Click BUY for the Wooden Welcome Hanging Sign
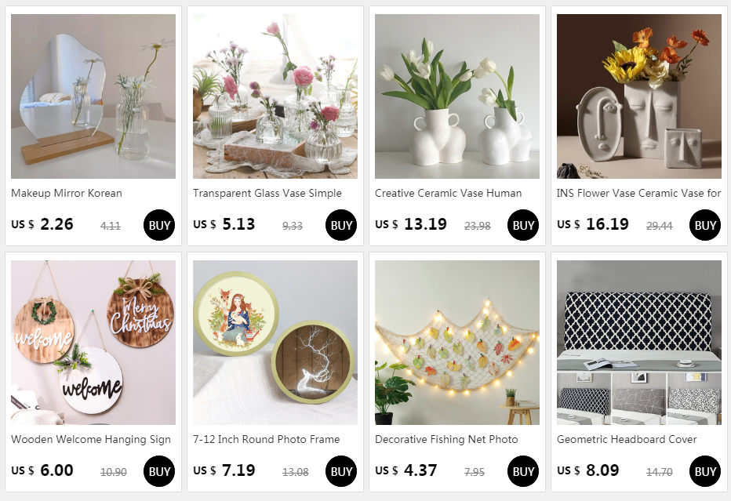 click(159, 471)
